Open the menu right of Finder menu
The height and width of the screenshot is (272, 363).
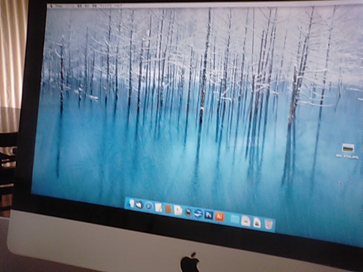pyautogui.click(x=70, y=5)
